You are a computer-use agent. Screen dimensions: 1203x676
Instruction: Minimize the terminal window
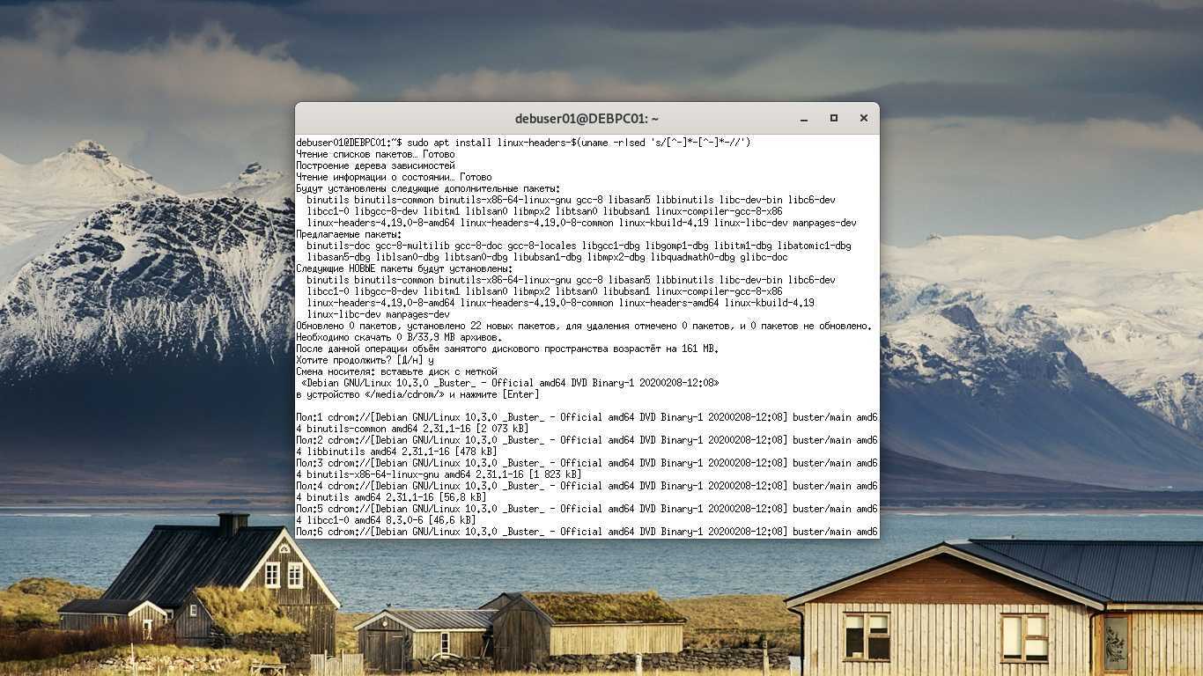[803, 118]
